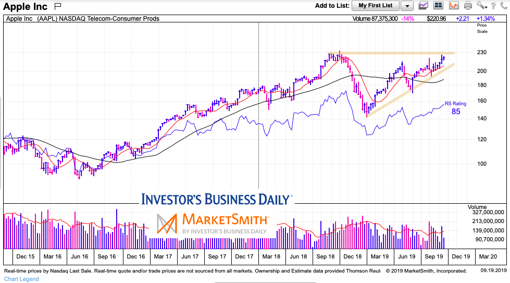Image resolution: width=510 pixels, height=283 pixels.
Task: Click the -14% volume change
Action: tap(407, 19)
